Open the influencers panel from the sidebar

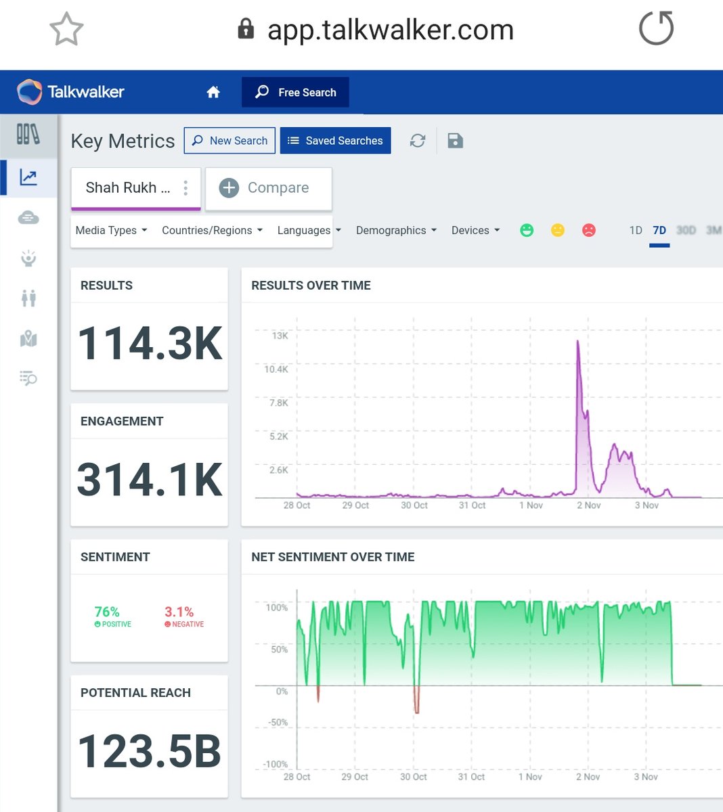point(27,258)
